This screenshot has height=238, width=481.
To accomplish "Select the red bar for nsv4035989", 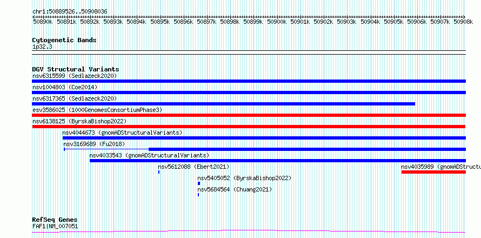I will pos(433,172).
